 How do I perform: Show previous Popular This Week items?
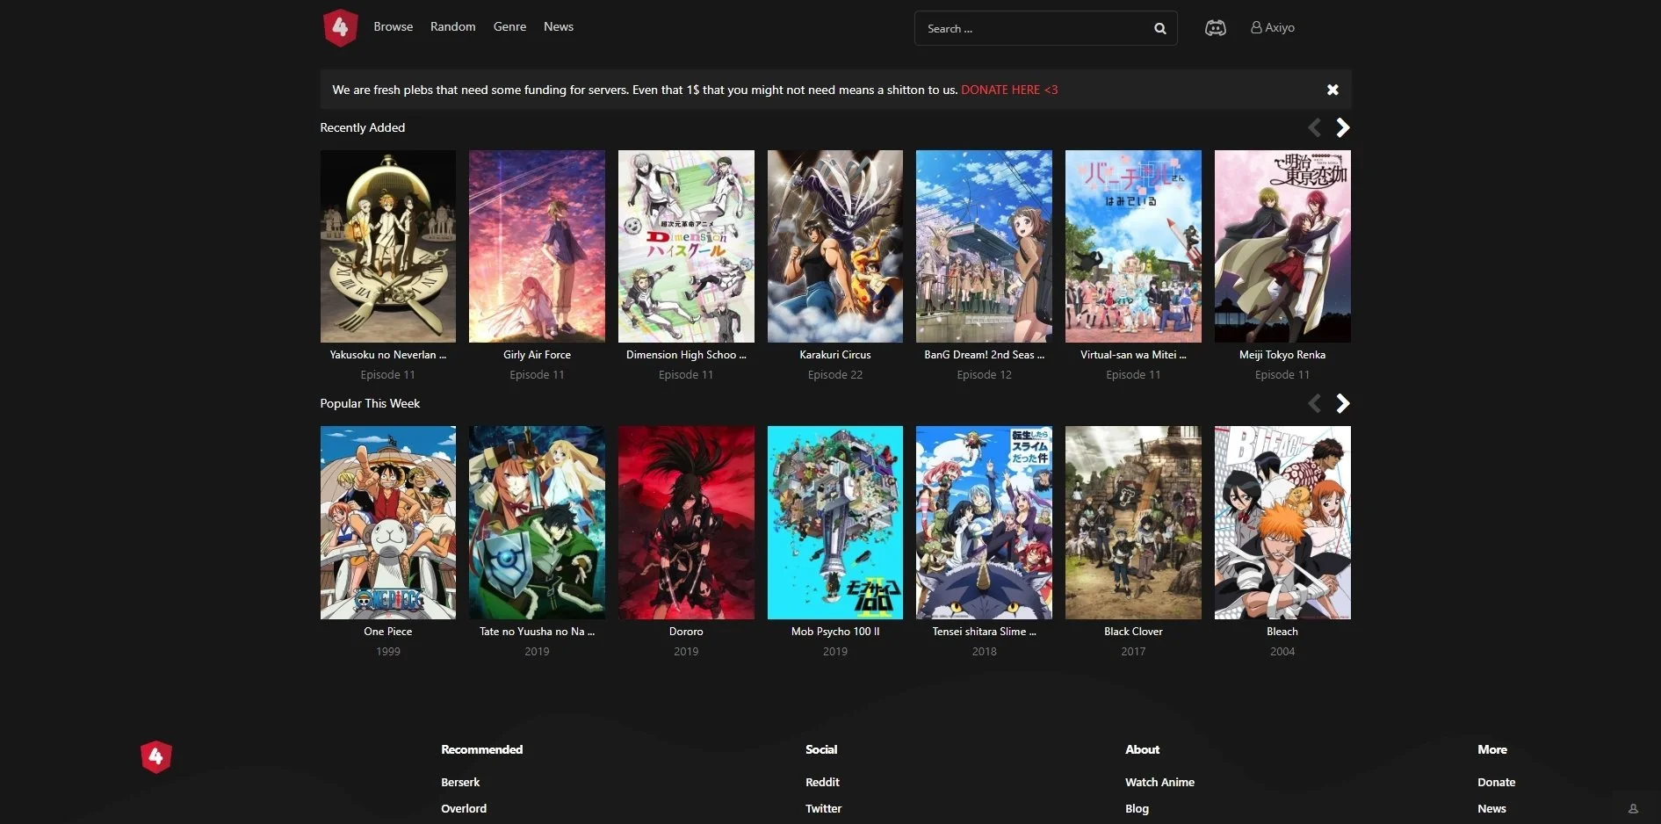coord(1314,404)
